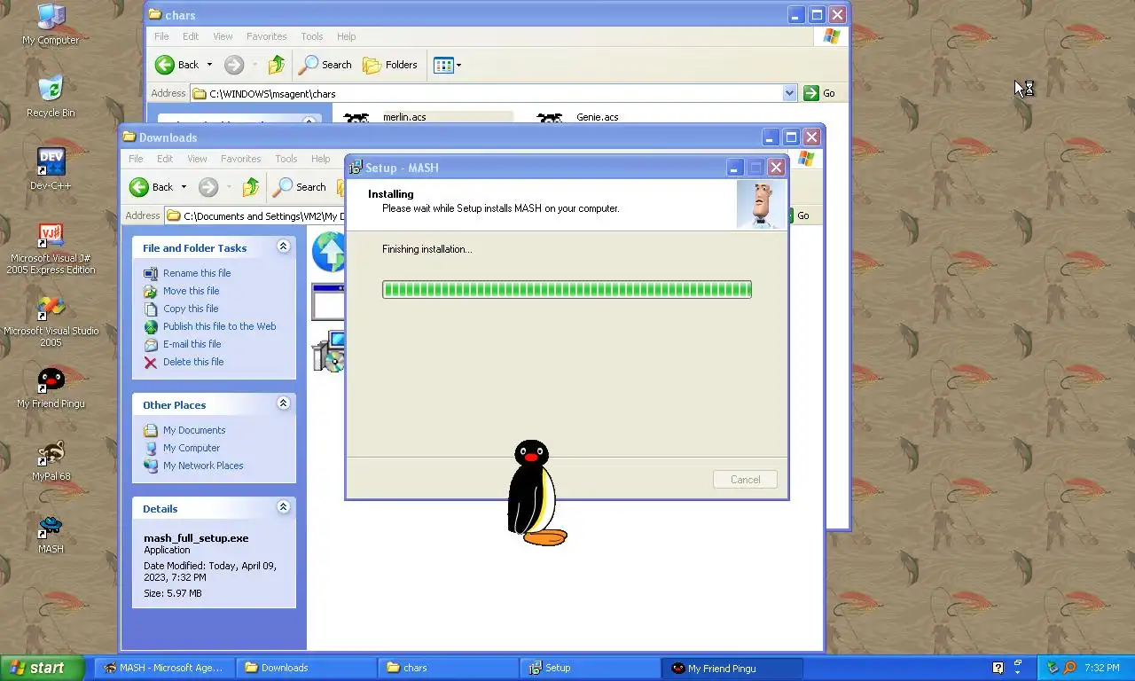Click Up folder icon in Downloads window
The width and height of the screenshot is (1135, 681).
pyautogui.click(x=251, y=187)
